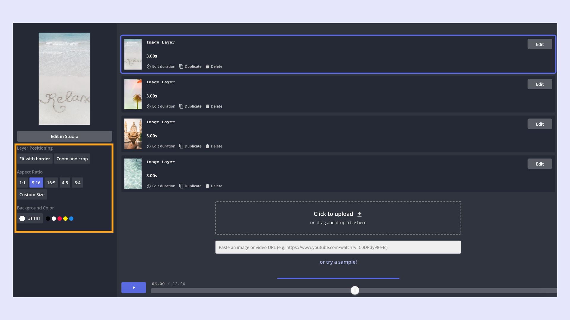Click the image or video URL field
Image resolution: width=570 pixels, height=320 pixels.
coord(338,247)
